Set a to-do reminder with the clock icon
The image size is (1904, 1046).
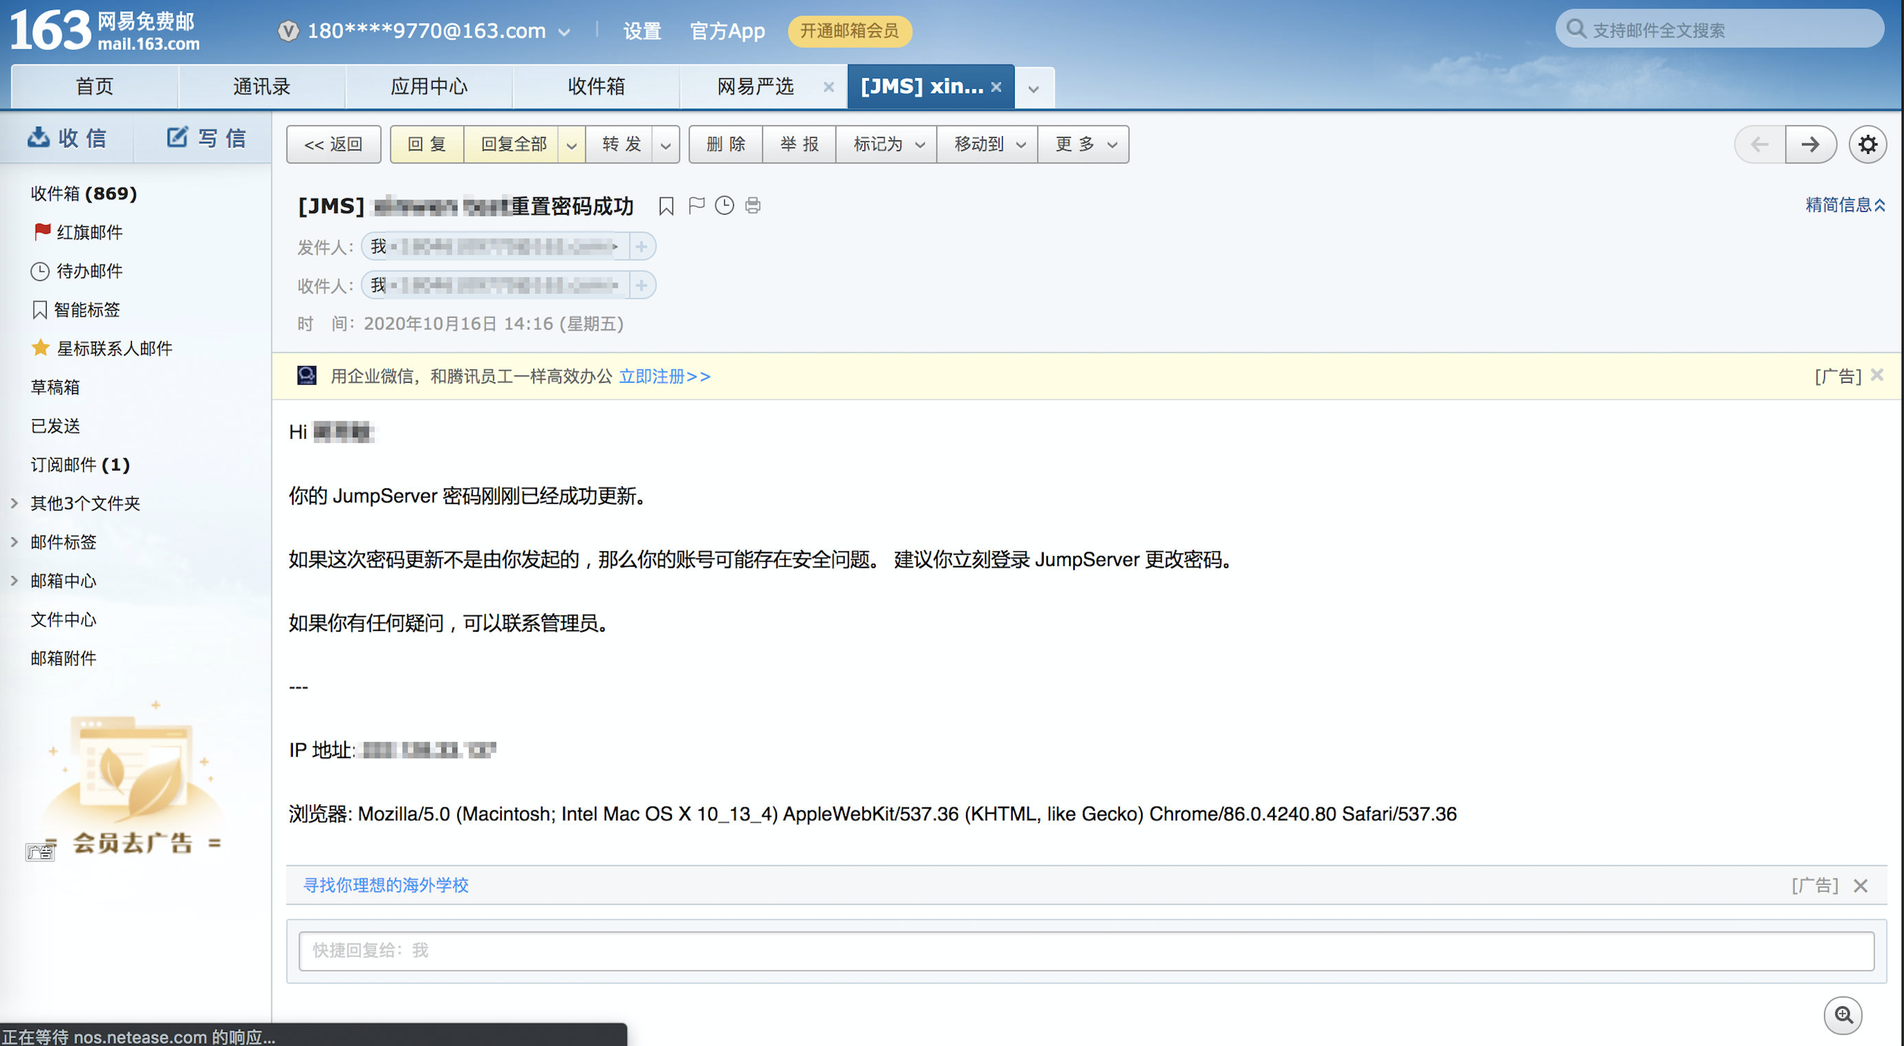(x=724, y=205)
